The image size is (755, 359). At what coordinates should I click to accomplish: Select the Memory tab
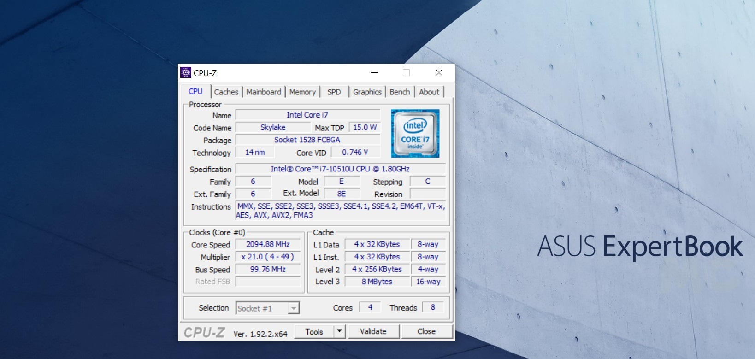(302, 92)
